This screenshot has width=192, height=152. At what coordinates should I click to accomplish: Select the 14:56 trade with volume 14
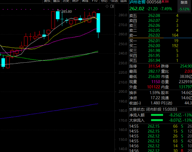pyautogui.click(x=161, y=146)
